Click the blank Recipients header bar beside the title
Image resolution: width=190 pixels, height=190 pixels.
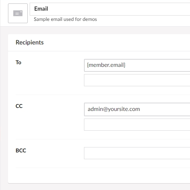click(x=117, y=43)
